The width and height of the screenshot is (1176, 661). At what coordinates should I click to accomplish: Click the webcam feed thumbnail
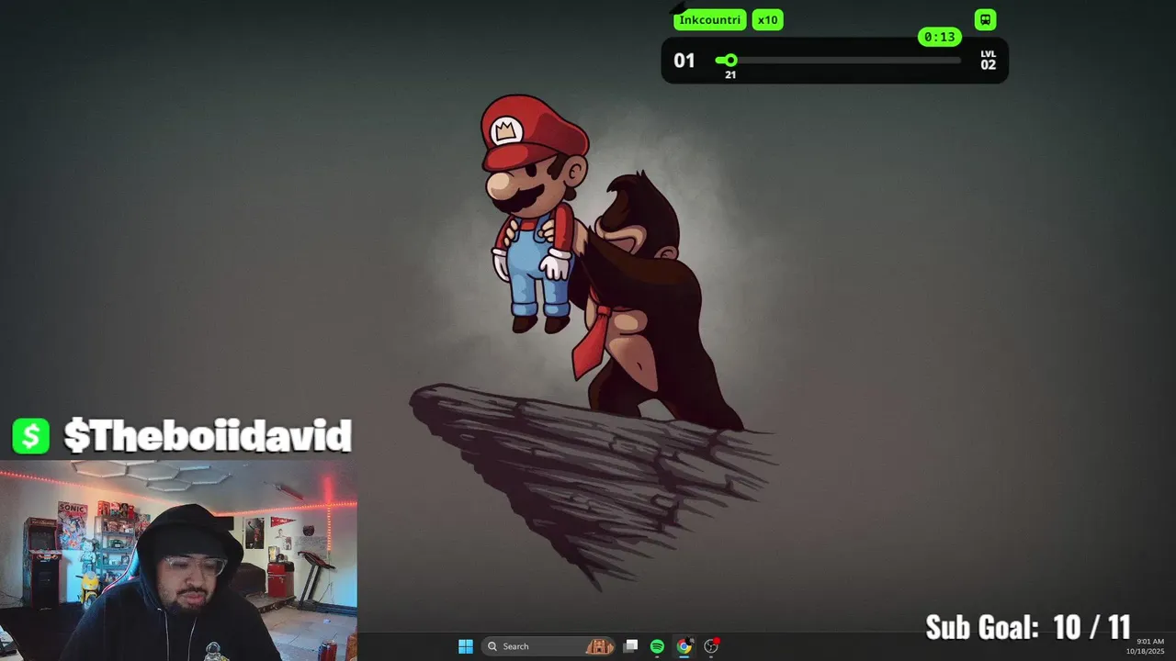178,560
